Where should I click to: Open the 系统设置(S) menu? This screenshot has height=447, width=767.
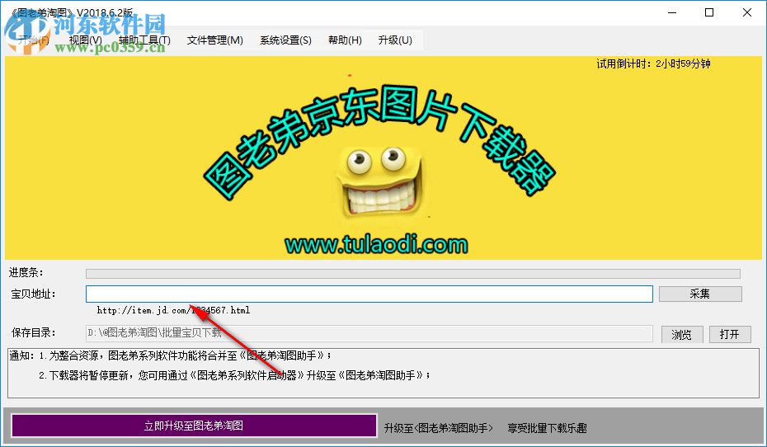pyautogui.click(x=285, y=40)
